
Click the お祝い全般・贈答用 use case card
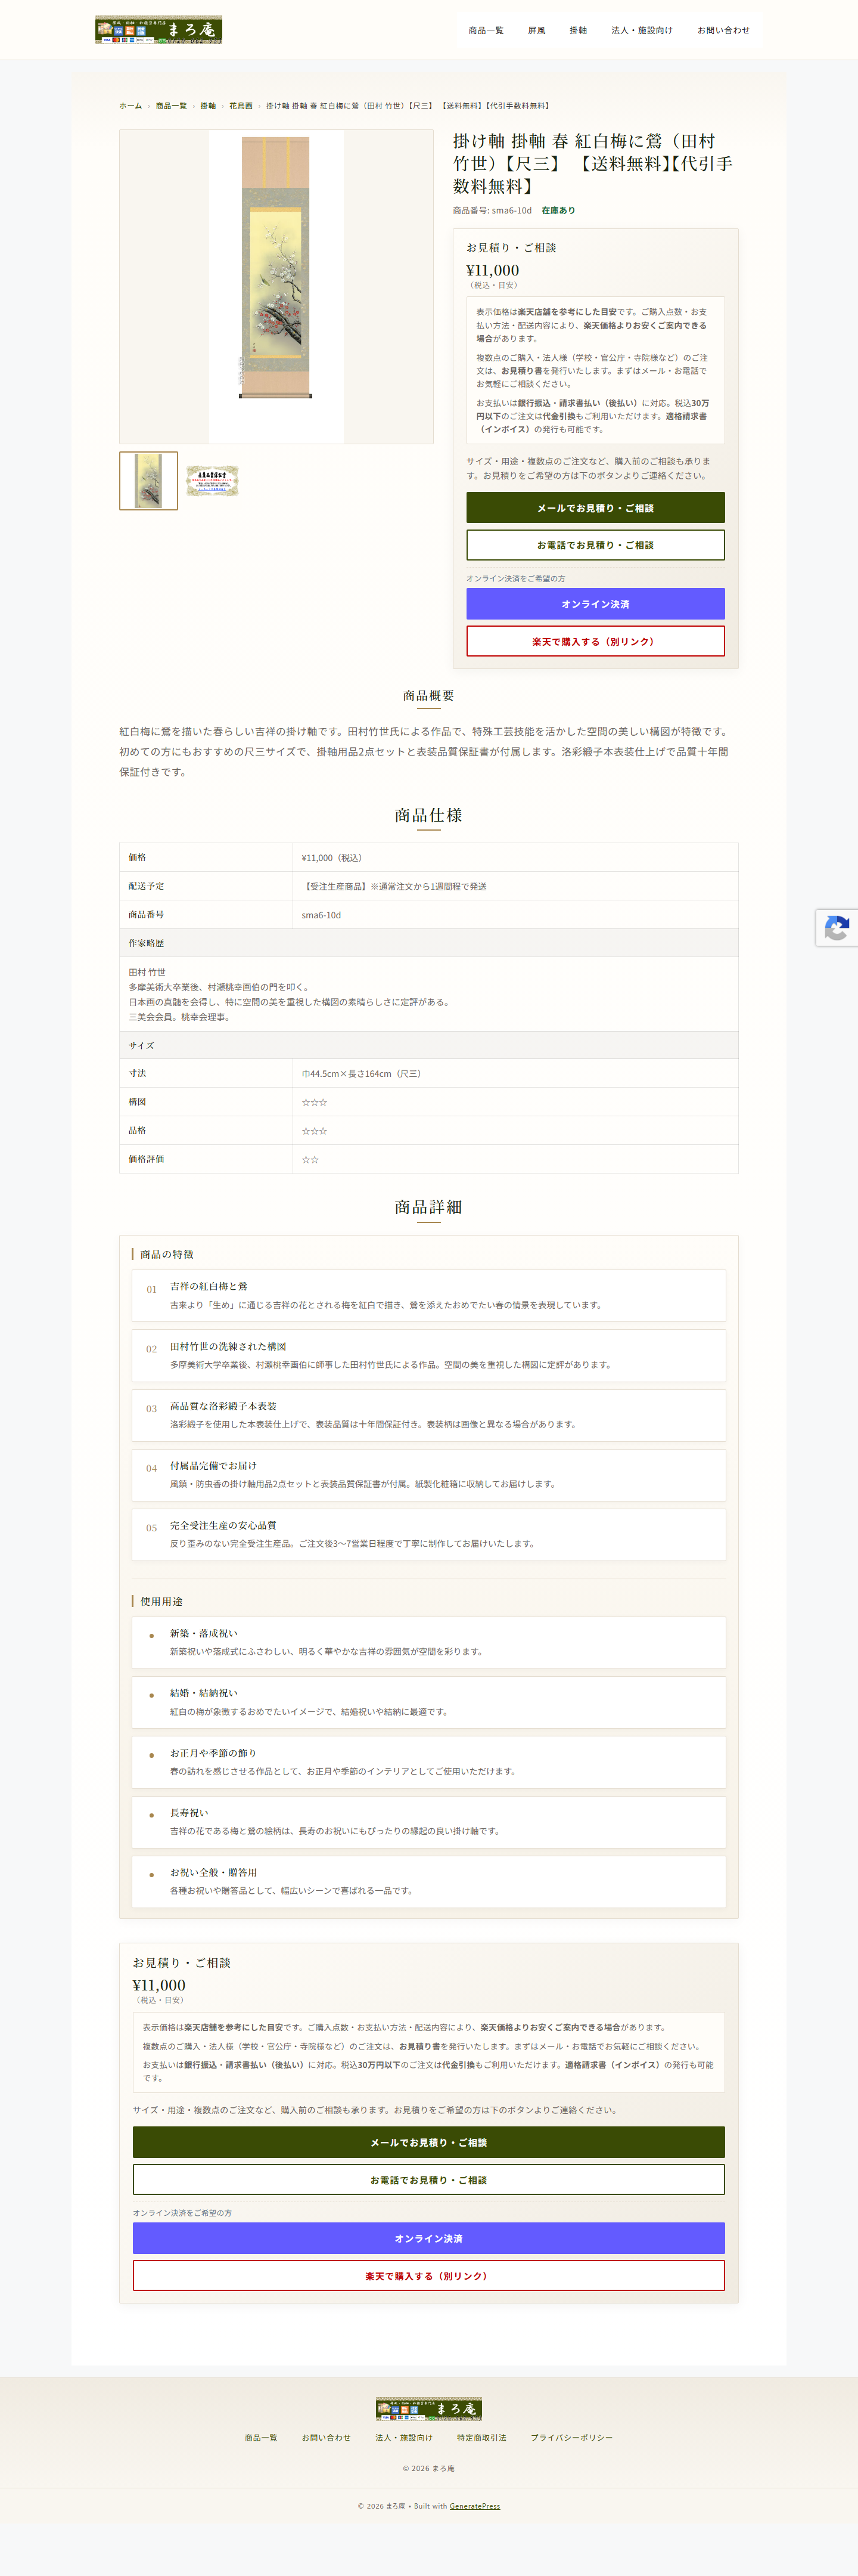coord(428,1881)
